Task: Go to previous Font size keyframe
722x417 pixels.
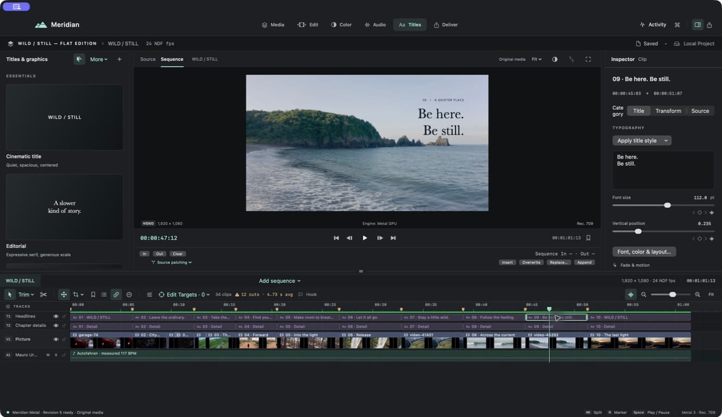Action: 694,212
